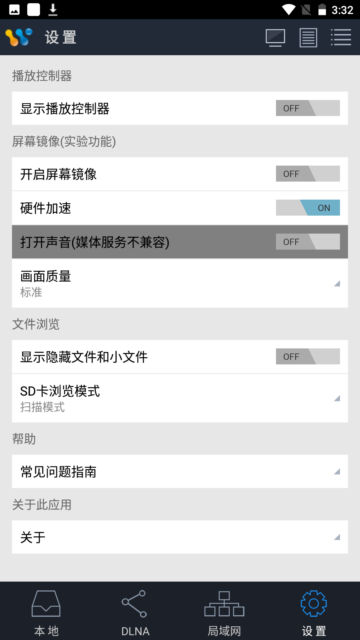The height and width of the screenshot is (640, 360).
Task: Tap the 常见问题指南 help text
Action: pyautogui.click(x=58, y=472)
